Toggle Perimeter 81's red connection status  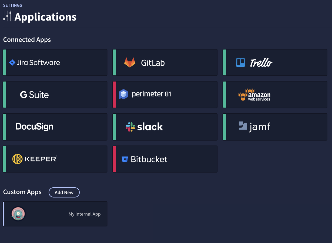(x=115, y=94)
